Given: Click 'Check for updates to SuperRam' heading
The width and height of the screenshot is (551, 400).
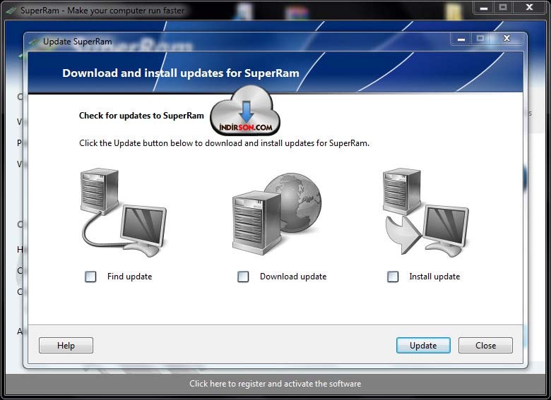Looking at the screenshot, I should pyautogui.click(x=141, y=116).
